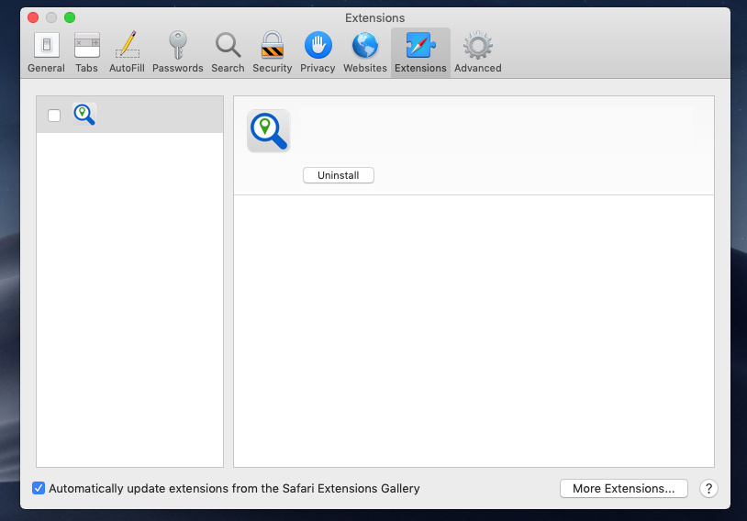Click the More Extensions button
The image size is (747, 521).
point(623,488)
